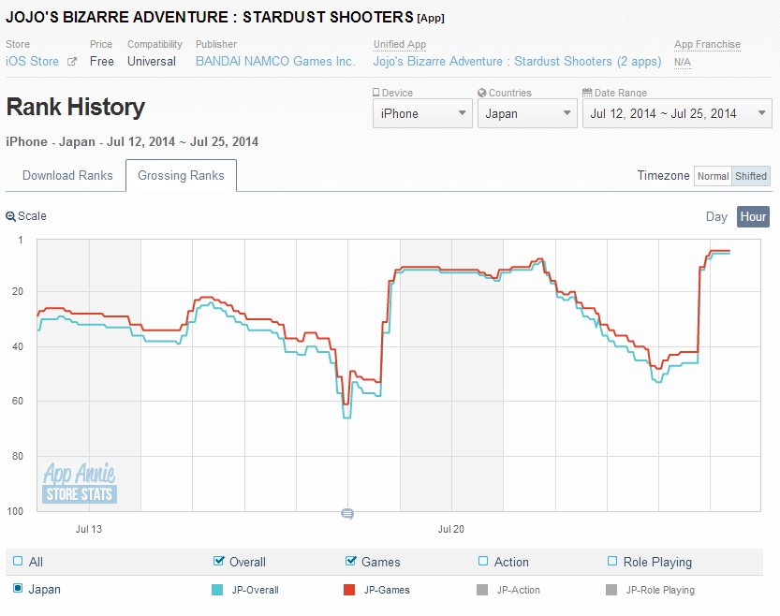The image size is (780, 616).
Task: Click the JP-Games legend label
Action: (387, 590)
